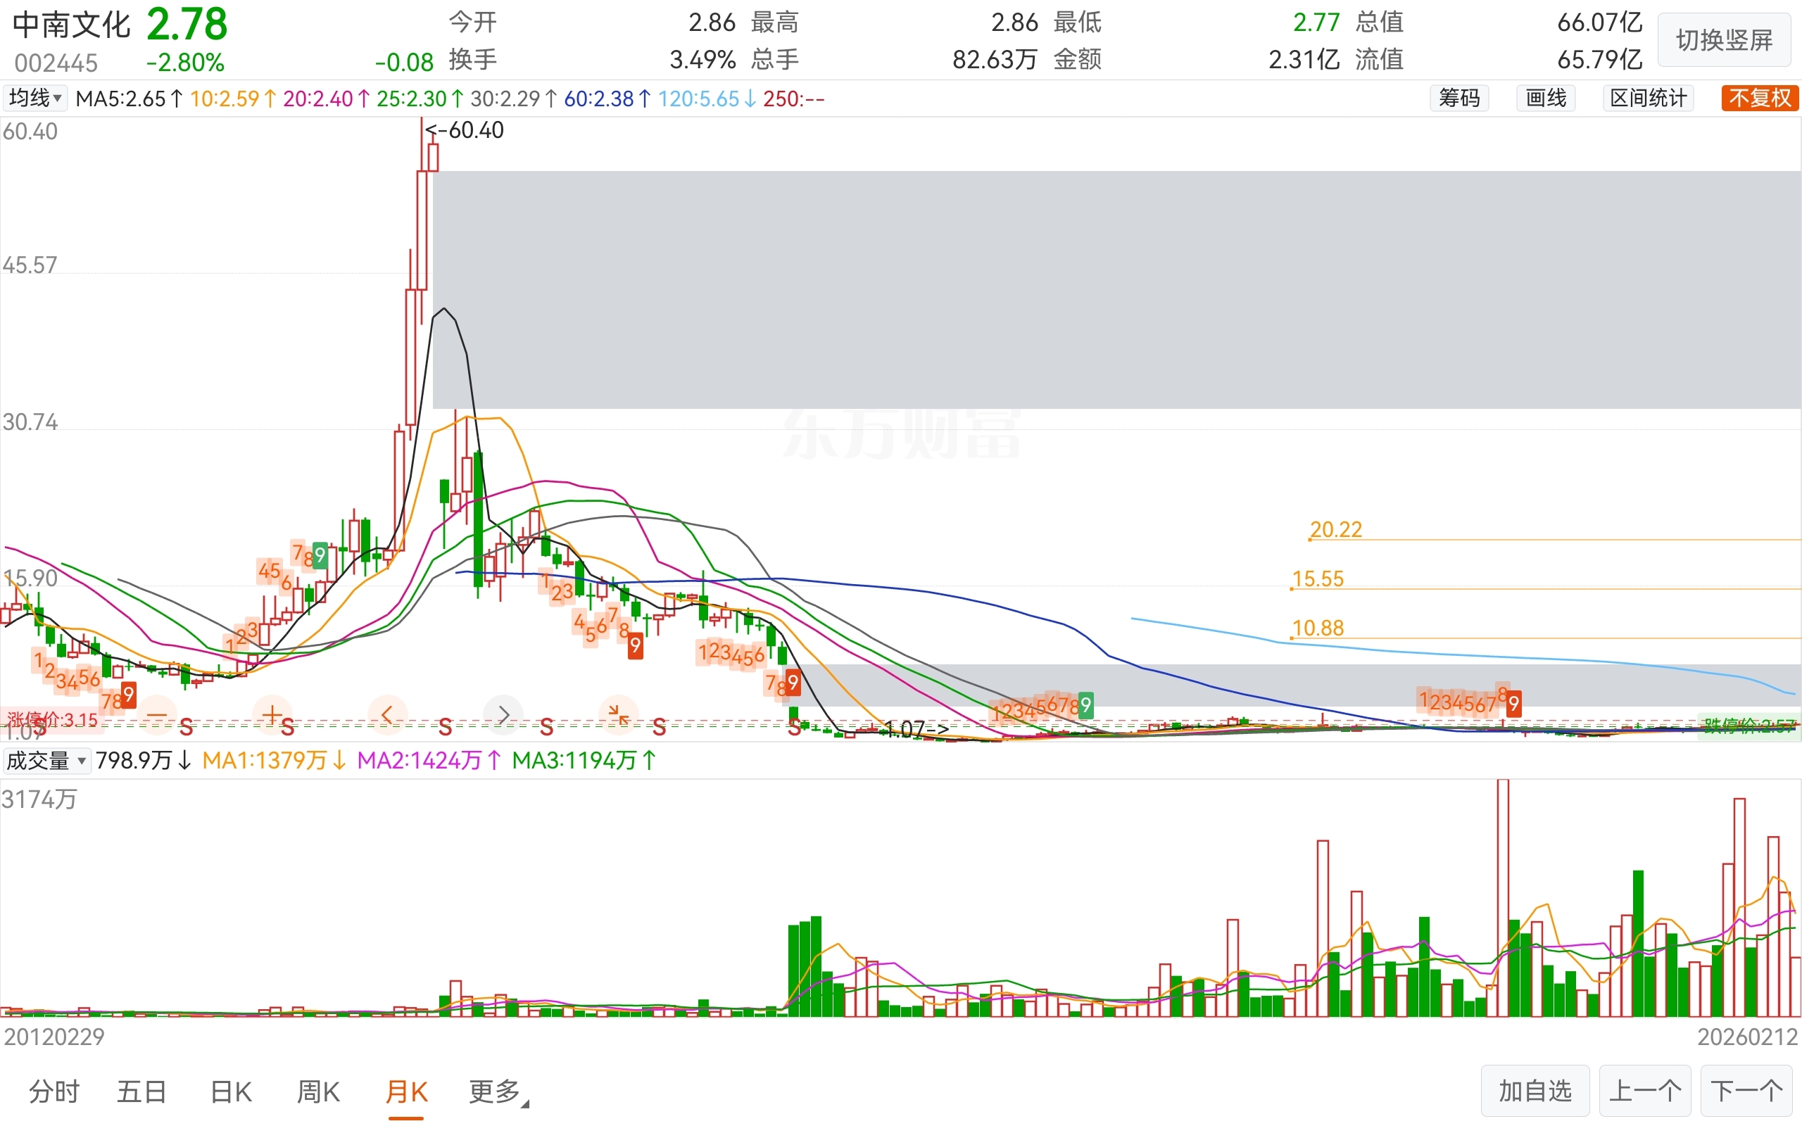Open the 均线 indicator dropdown
The height and width of the screenshot is (1126, 1802).
(34, 99)
